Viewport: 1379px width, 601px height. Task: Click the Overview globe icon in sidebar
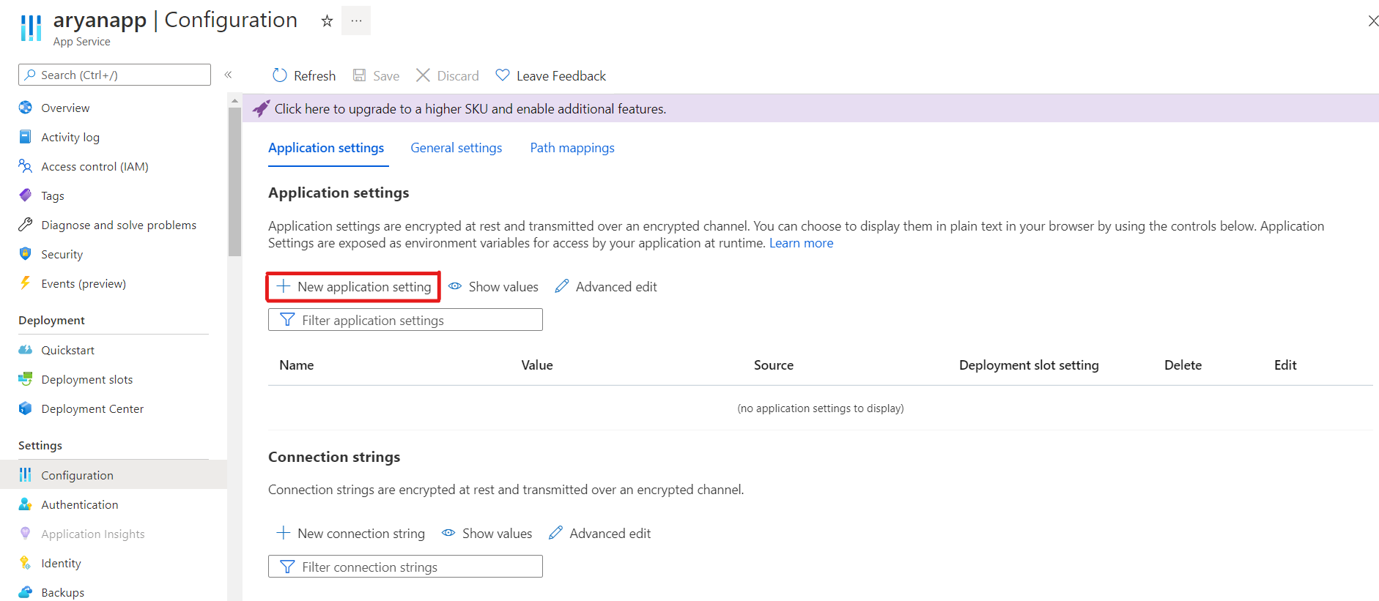pos(25,108)
